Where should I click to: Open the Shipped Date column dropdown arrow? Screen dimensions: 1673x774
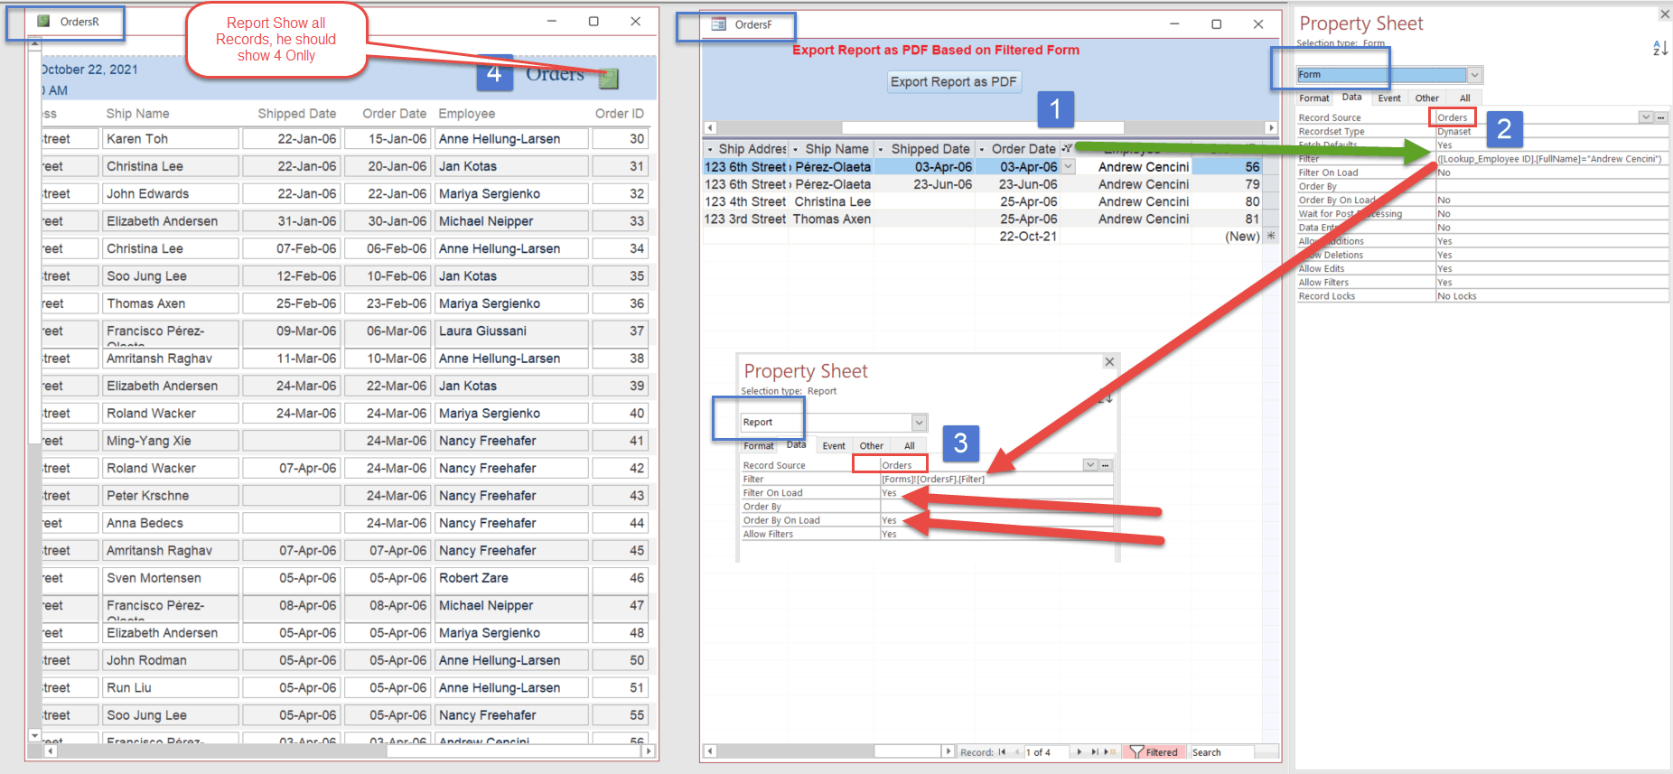(x=881, y=149)
